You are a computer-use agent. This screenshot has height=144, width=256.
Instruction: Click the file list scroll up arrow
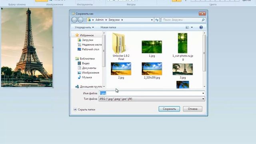click(204, 33)
